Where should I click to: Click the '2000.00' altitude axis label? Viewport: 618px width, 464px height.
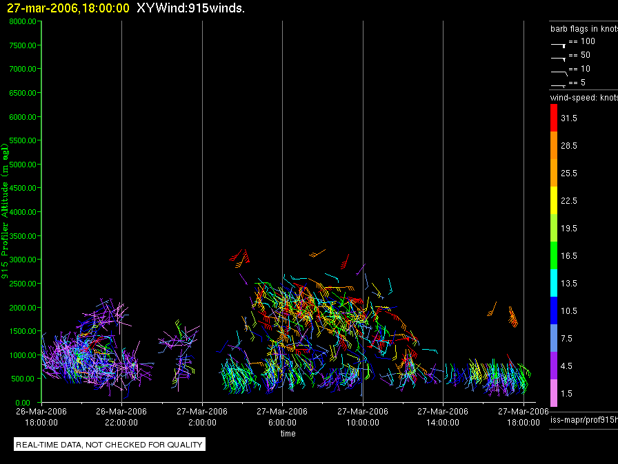point(23,308)
